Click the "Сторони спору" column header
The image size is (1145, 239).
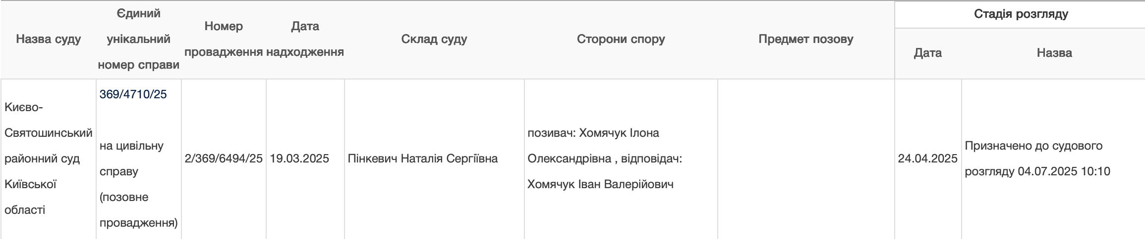tap(621, 39)
